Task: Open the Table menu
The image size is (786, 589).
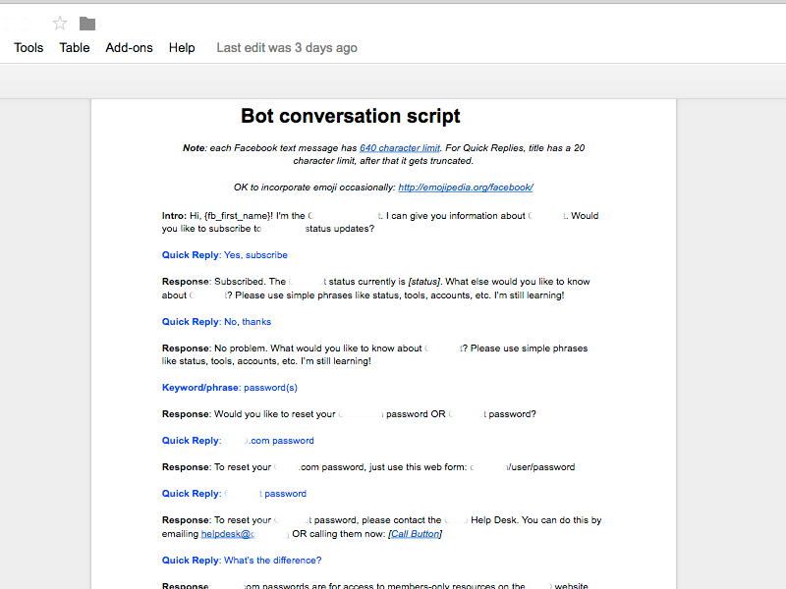Action: 75,47
